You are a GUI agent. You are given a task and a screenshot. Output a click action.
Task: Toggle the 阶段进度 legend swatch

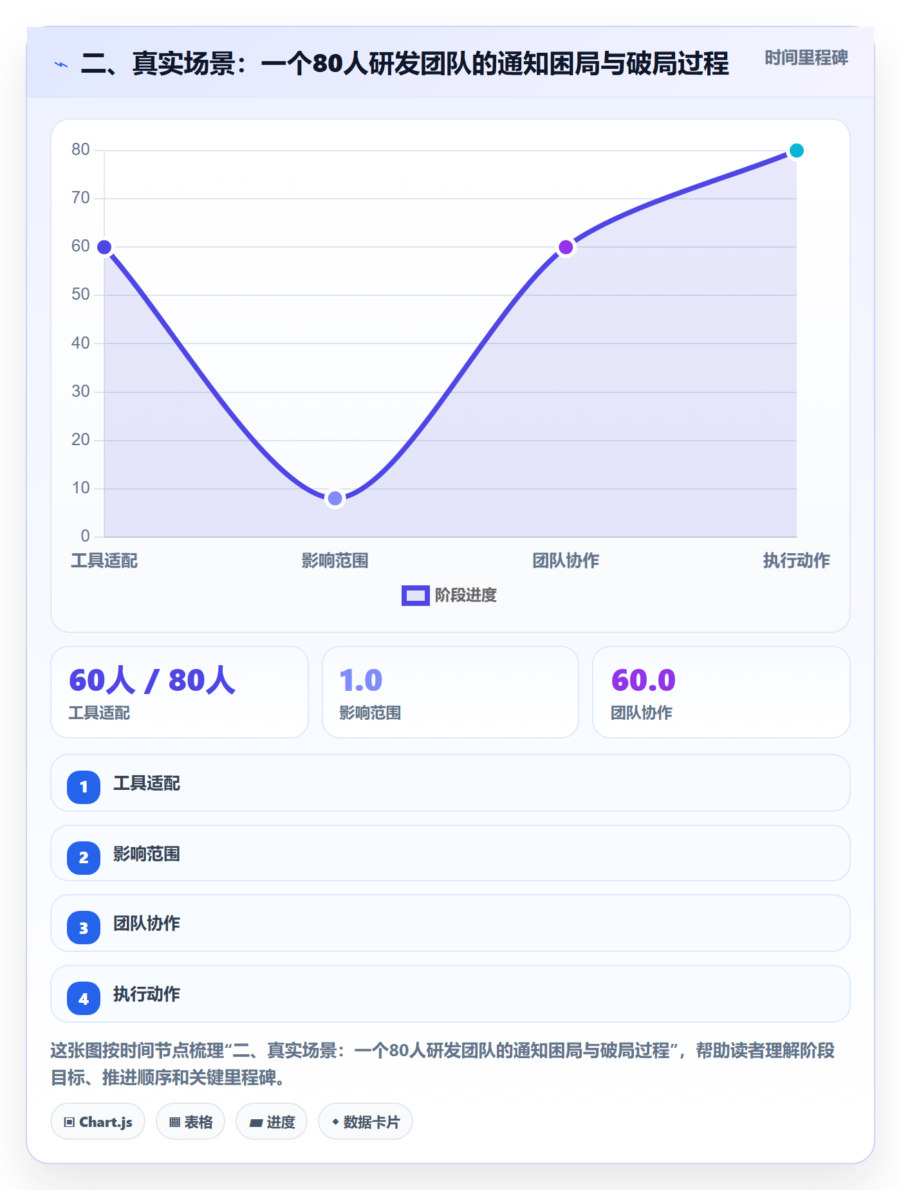[415, 596]
